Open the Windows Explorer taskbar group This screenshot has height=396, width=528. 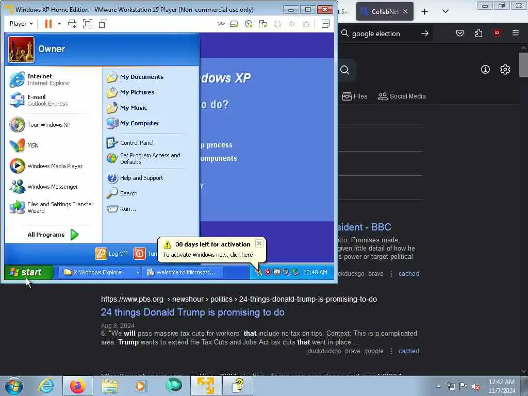(99, 272)
